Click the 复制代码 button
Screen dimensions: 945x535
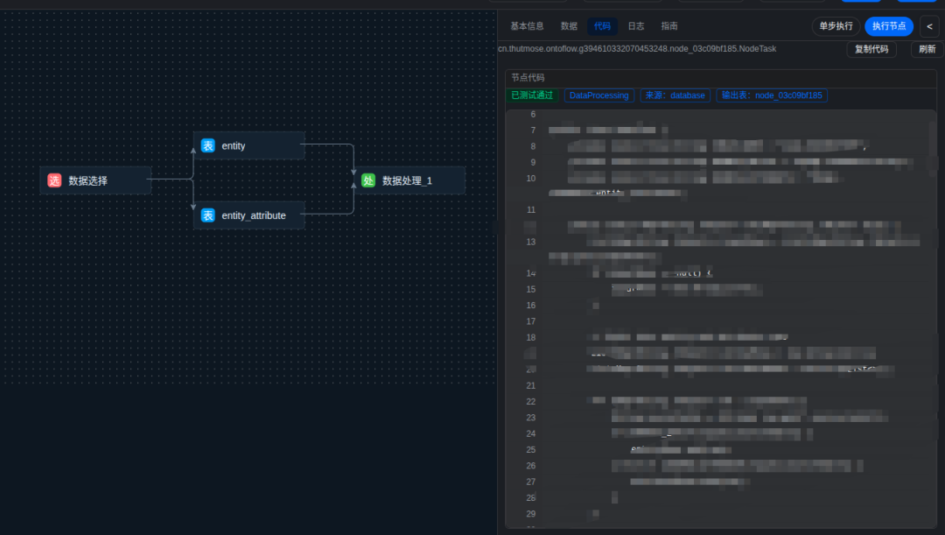click(x=871, y=50)
